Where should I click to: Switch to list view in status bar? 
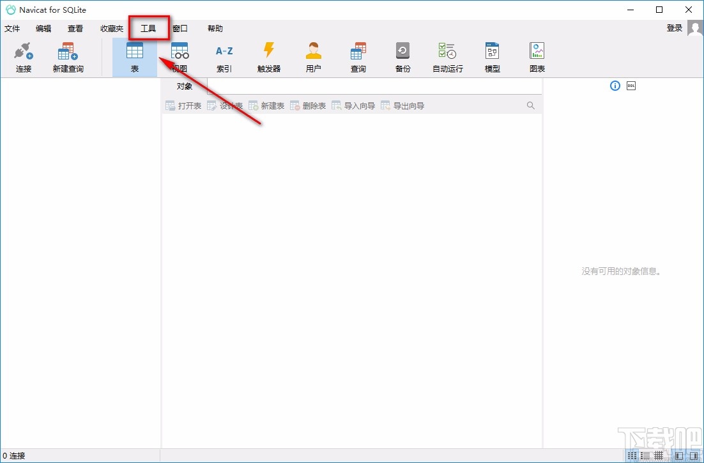coord(645,455)
